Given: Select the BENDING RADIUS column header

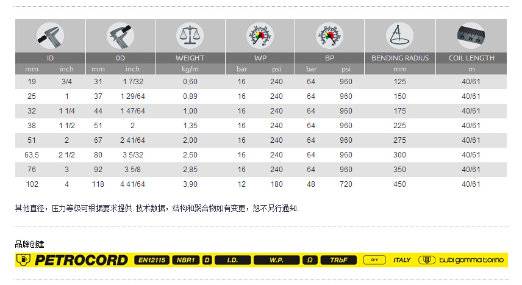Looking at the screenshot, I should [400, 58].
